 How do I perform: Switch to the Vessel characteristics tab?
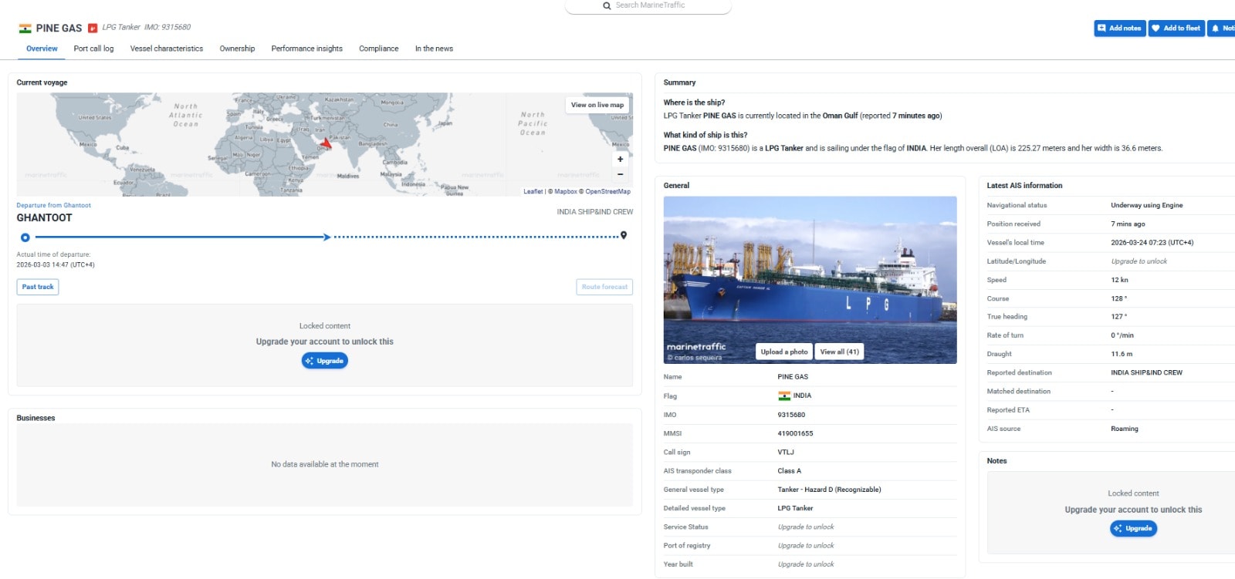pos(167,49)
